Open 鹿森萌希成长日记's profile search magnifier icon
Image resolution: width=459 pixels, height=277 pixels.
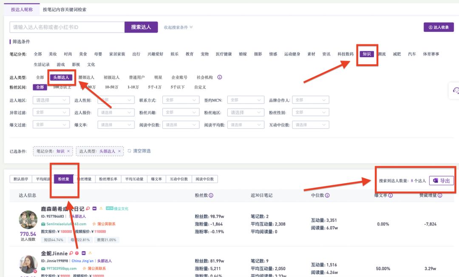tap(88, 209)
